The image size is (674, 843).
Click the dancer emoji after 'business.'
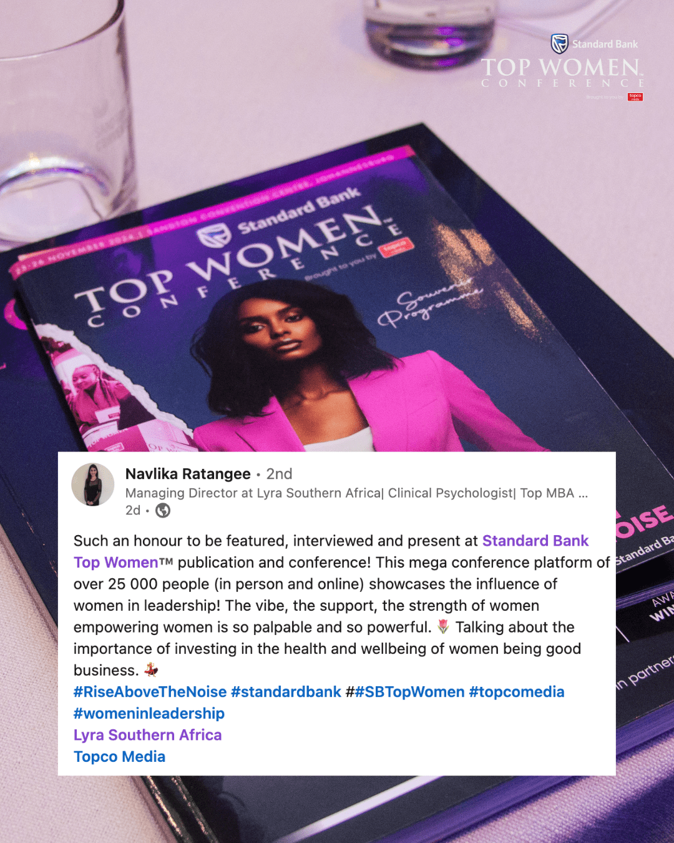coord(151,670)
